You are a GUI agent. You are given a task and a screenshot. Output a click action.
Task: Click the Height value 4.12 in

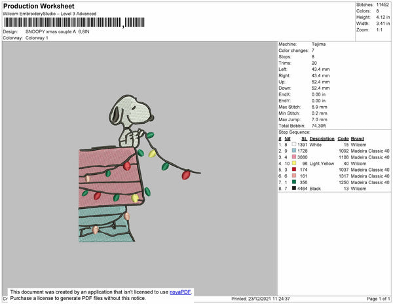[383, 17]
